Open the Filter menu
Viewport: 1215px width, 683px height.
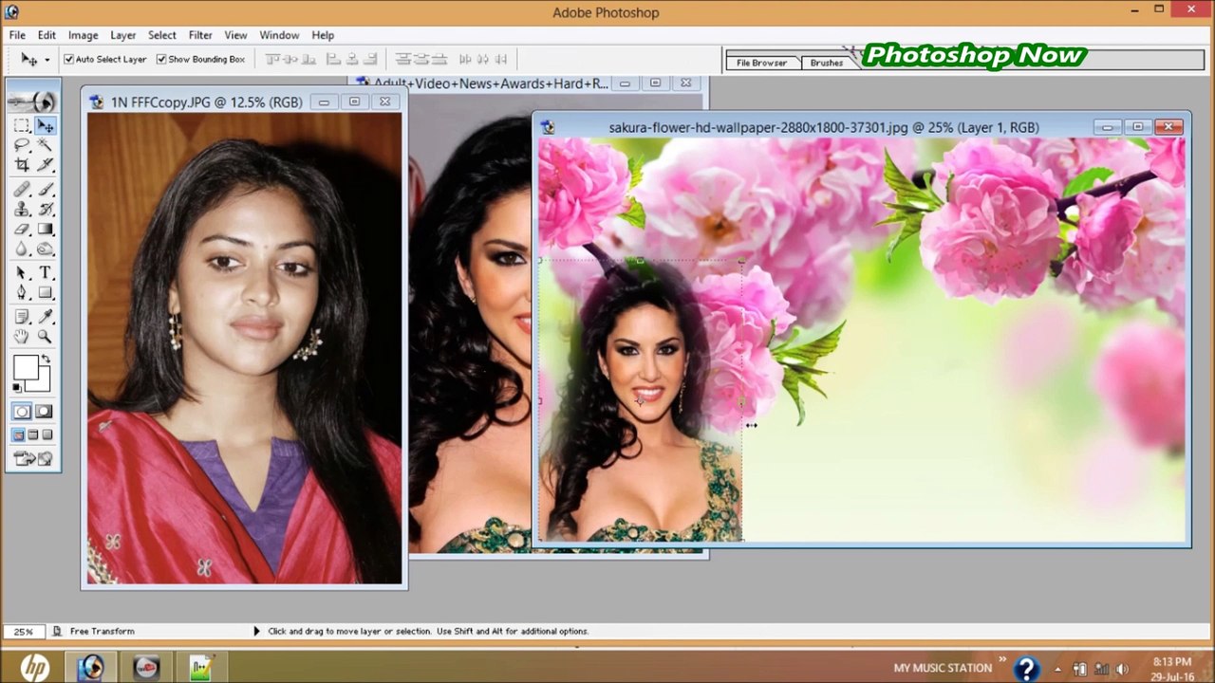(x=200, y=35)
